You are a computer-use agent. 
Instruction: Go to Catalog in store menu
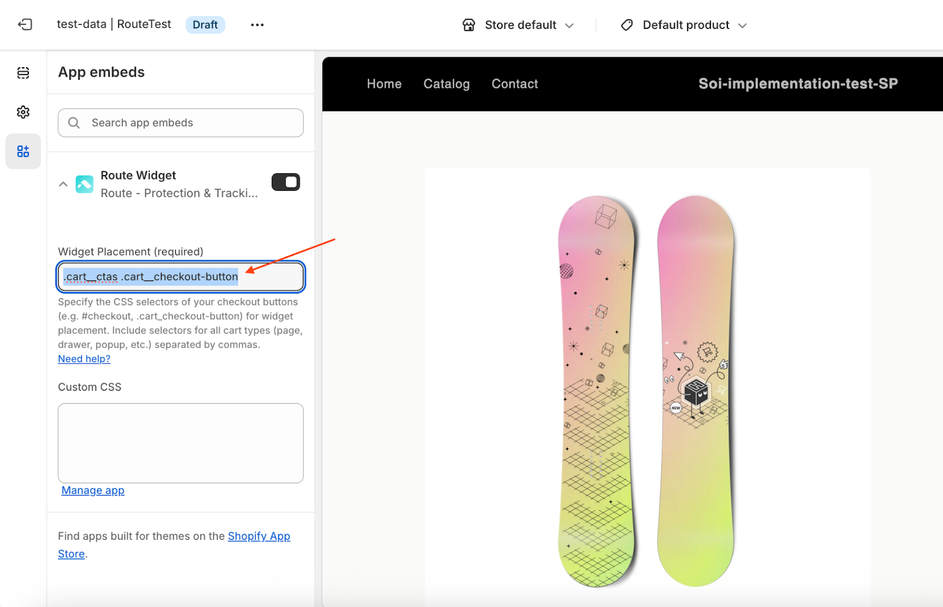point(446,84)
